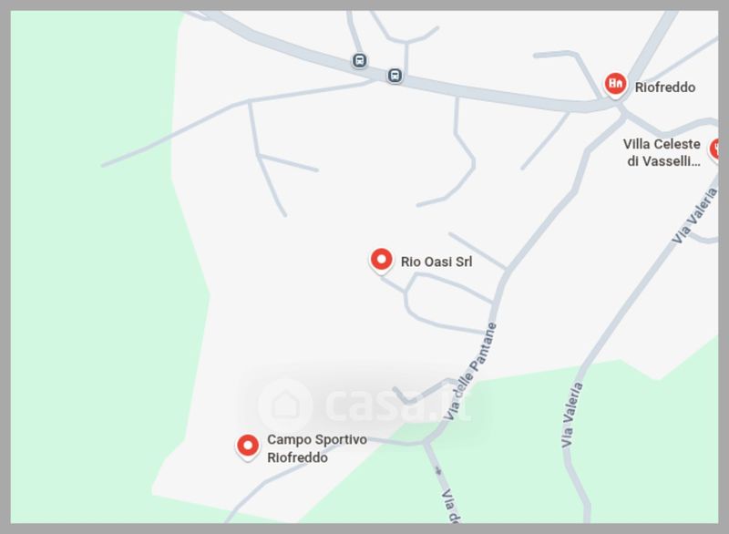Click the leftmost bus stop icon
Screen dimensions: 729x534
359,60
